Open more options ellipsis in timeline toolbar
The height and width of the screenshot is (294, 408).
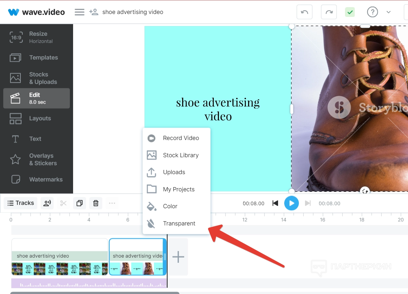click(112, 203)
